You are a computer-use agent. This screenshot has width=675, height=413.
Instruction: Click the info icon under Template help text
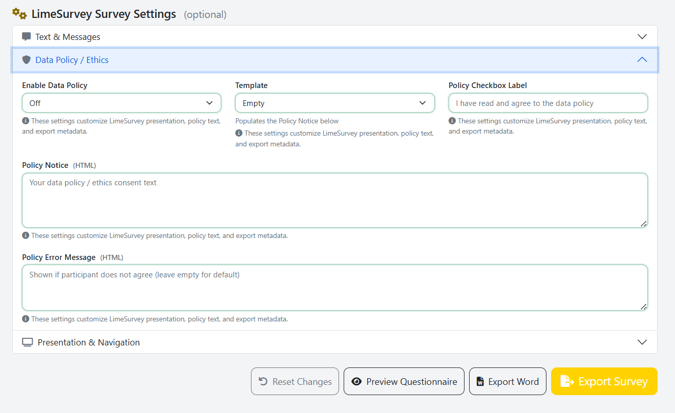239,133
